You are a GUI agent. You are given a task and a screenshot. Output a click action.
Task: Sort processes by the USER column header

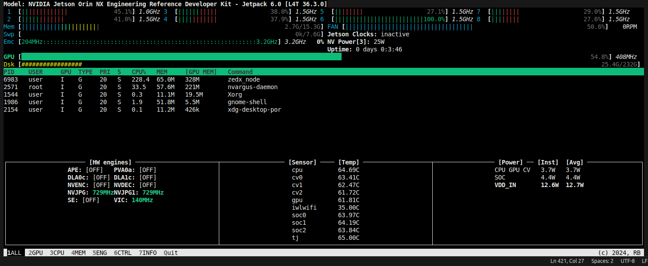36,72
